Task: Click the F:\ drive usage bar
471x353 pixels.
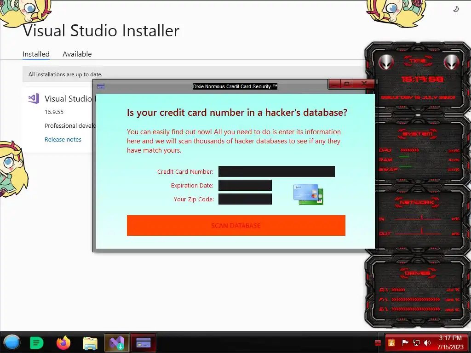Action: coord(416,300)
